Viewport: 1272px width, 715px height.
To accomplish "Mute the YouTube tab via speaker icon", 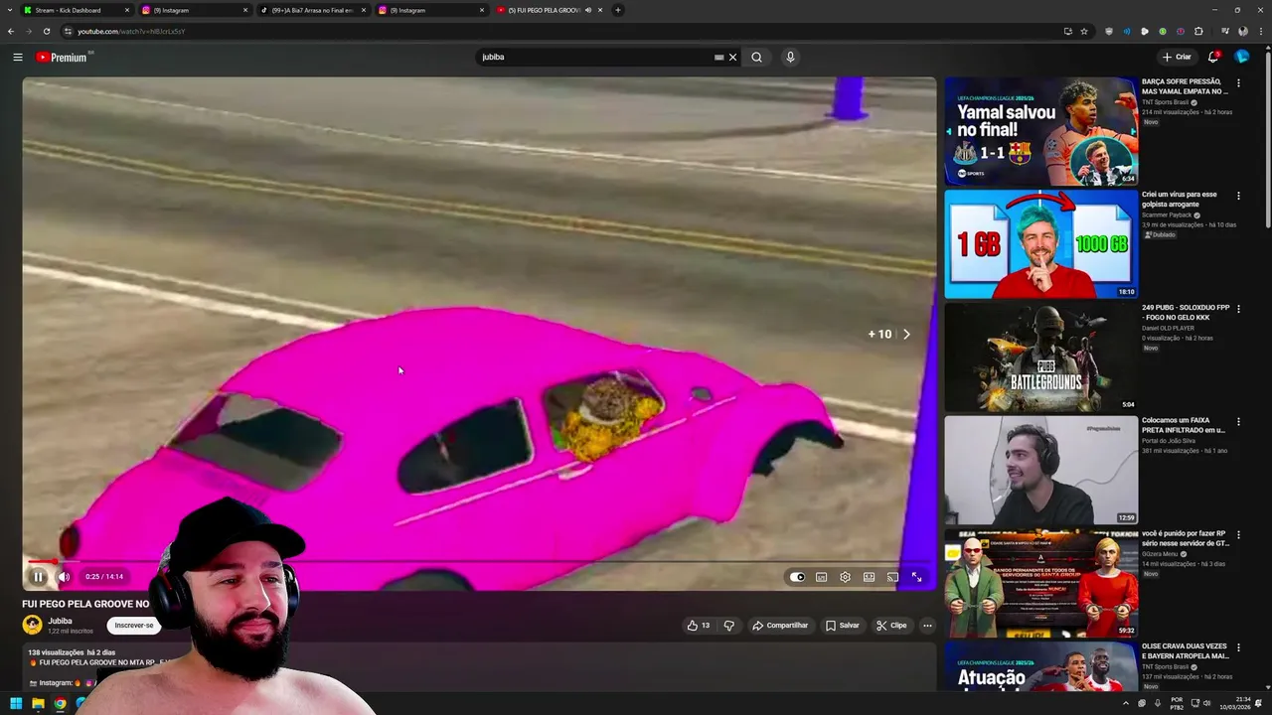I will [588, 10].
